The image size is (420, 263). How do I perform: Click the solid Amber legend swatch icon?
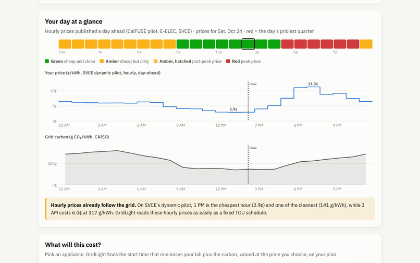(102, 61)
